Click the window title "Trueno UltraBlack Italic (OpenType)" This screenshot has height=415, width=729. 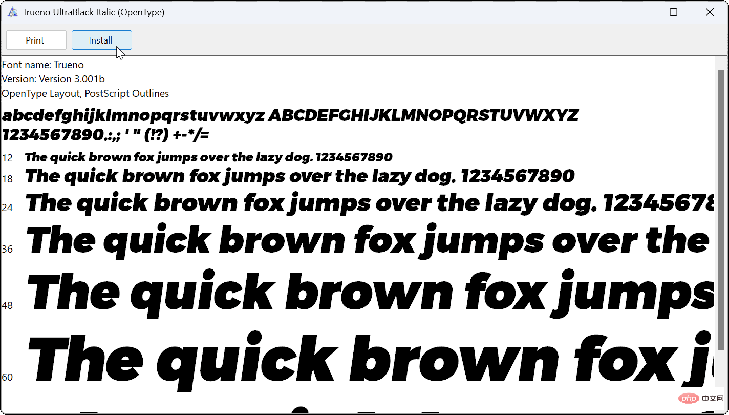coord(94,12)
